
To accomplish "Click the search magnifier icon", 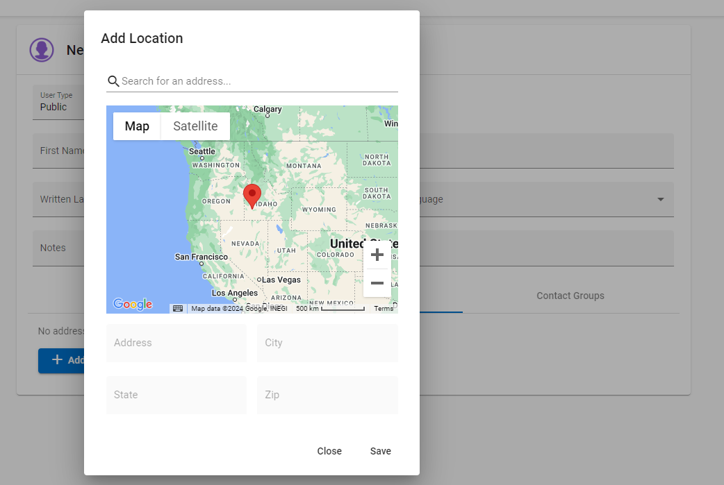I will [x=113, y=81].
